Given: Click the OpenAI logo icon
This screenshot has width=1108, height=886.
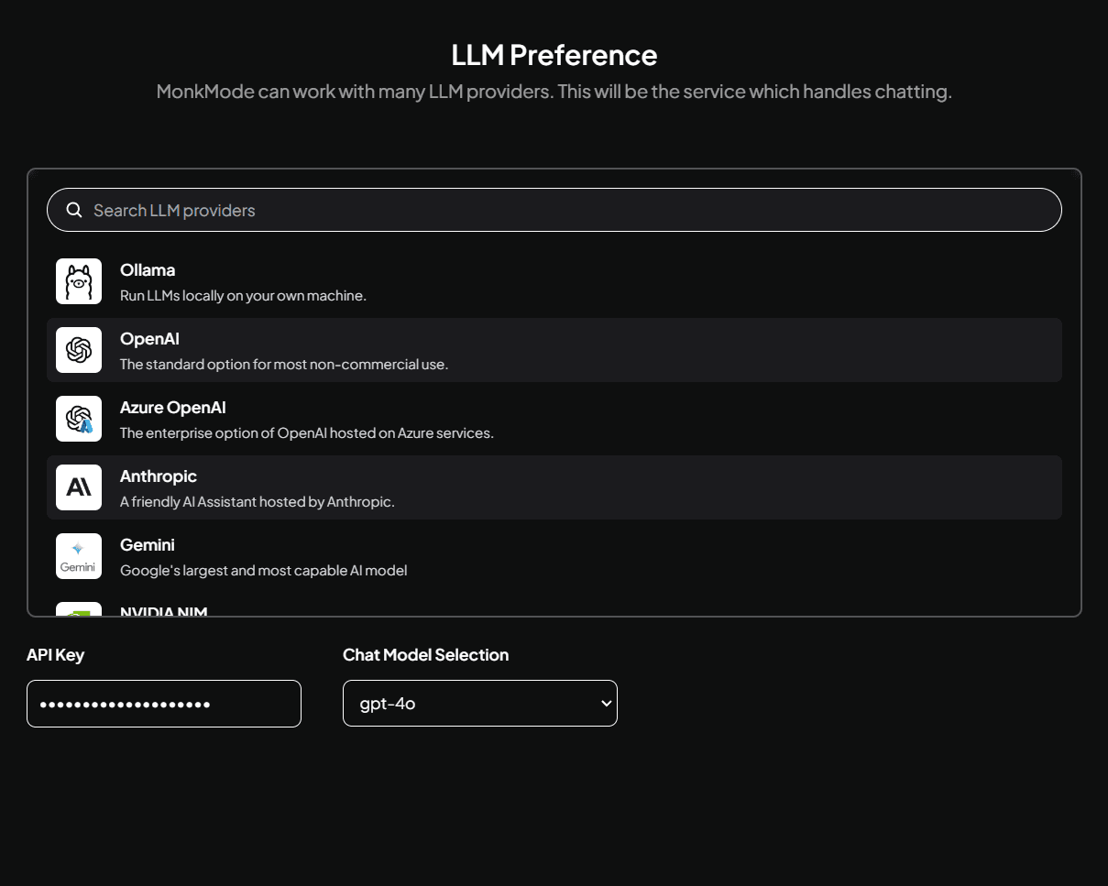Looking at the screenshot, I should click(x=79, y=350).
